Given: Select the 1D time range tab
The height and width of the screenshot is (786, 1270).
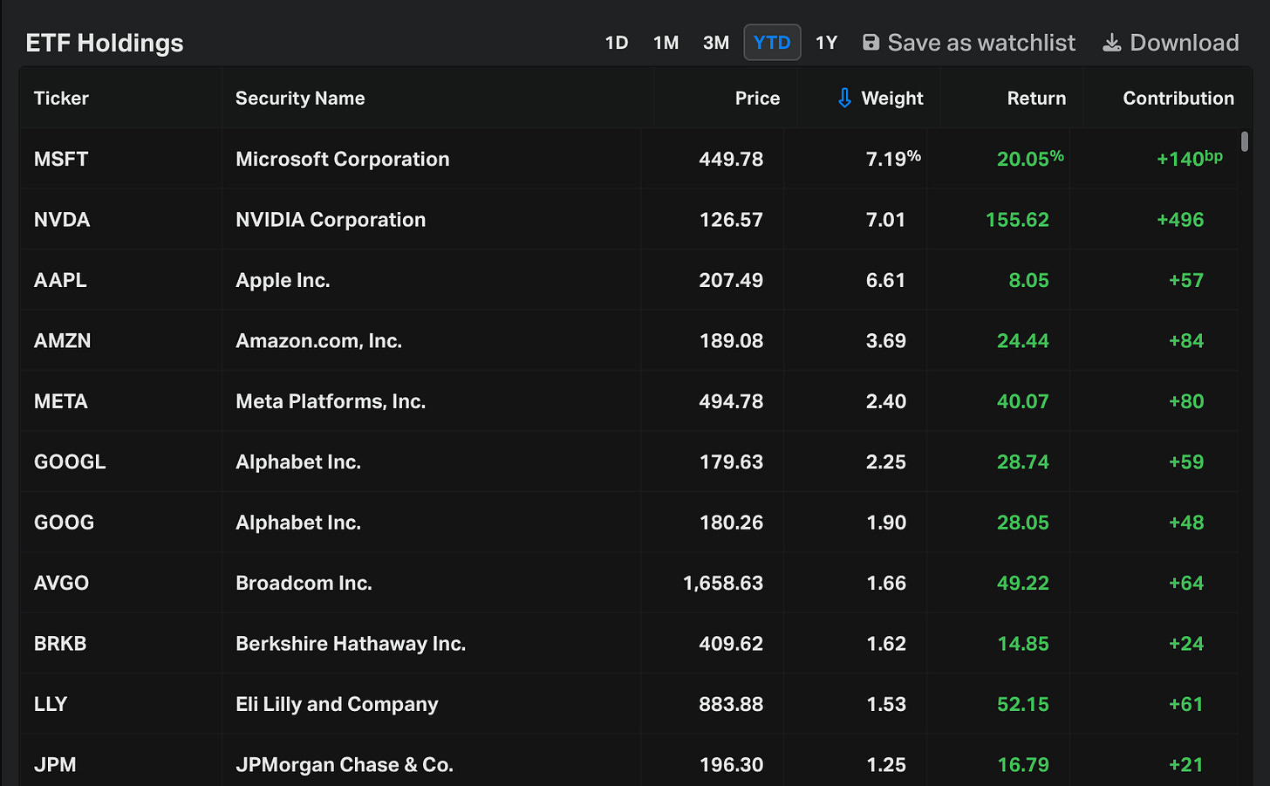Looking at the screenshot, I should pyautogui.click(x=617, y=43).
